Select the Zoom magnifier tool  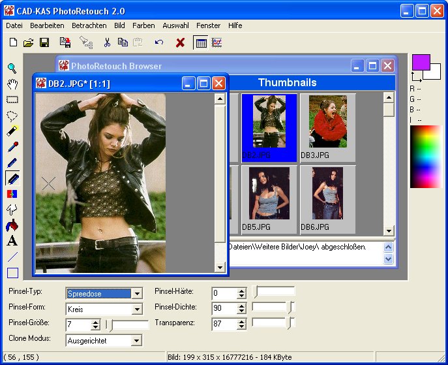tap(12, 68)
